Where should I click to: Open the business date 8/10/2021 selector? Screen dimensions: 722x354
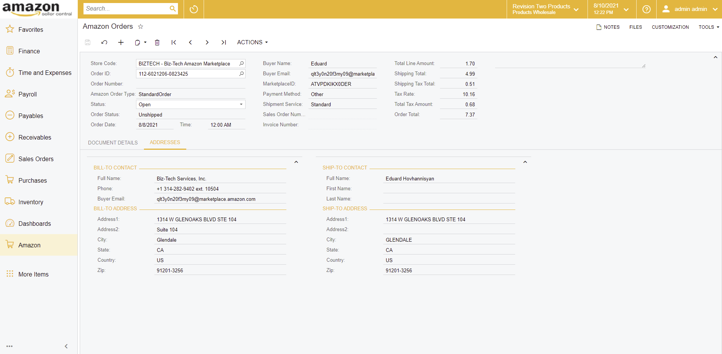[612, 9]
